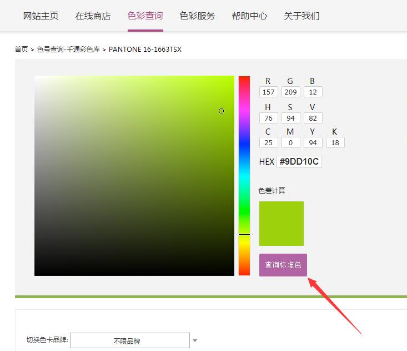Select the 色彩查询 tab
This screenshot has width=407, height=351.
click(x=145, y=16)
